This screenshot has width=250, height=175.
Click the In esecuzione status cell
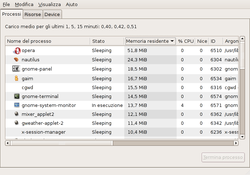107,105
